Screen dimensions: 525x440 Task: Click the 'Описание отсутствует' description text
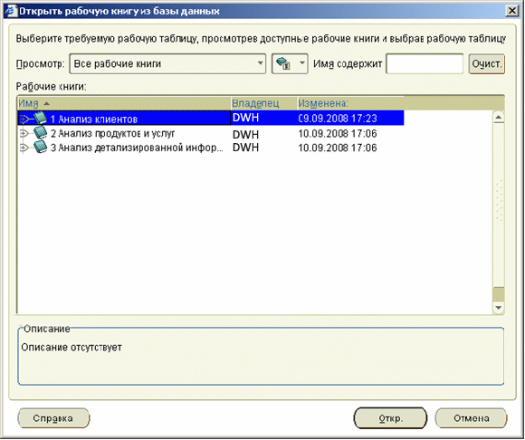72,348
